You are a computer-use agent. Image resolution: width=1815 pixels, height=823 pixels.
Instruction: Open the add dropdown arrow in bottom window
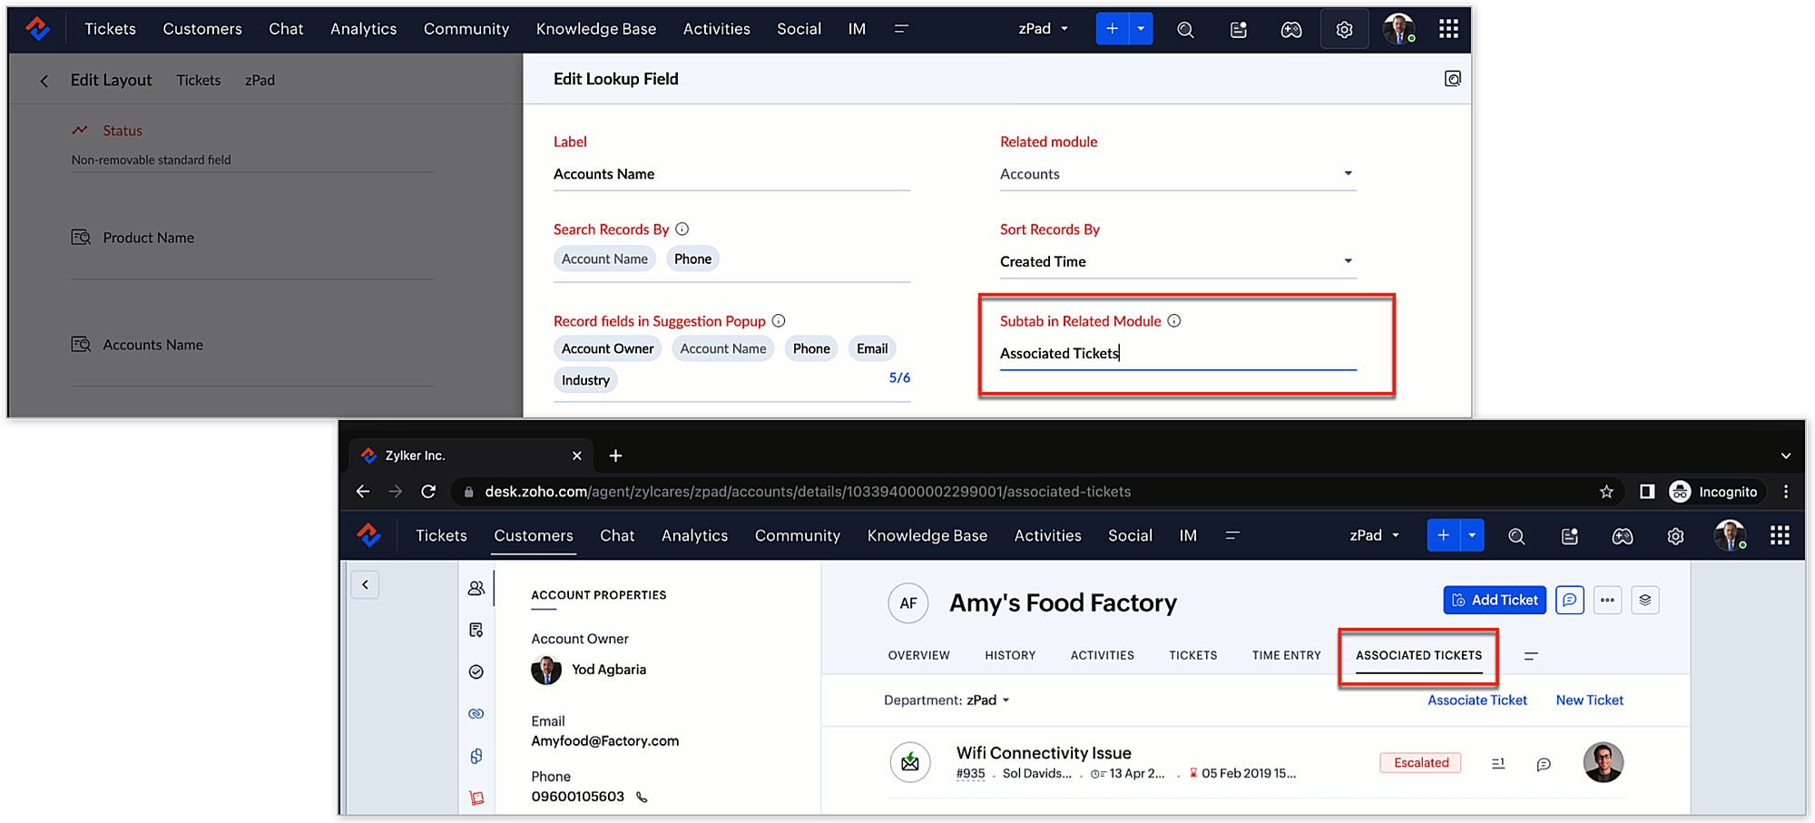click(x=1472, y=535)
